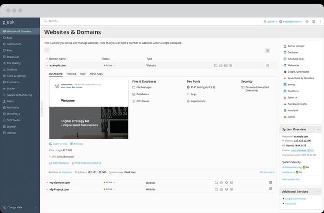Viewport: 324px width, 213px height.
Task: Expand the My-Project.com row
Action: coord(47,189)
